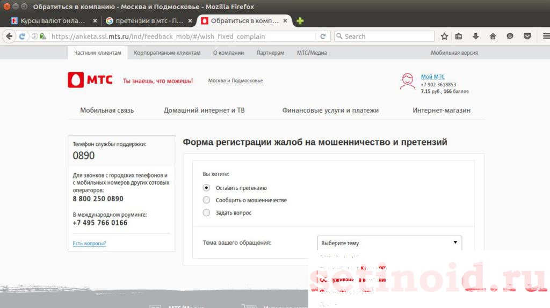Save the page with the Pocket icon

[x=527, y=36]
